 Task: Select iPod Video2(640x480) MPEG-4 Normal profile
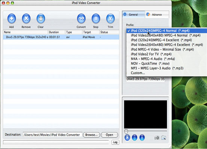(167, 35)
